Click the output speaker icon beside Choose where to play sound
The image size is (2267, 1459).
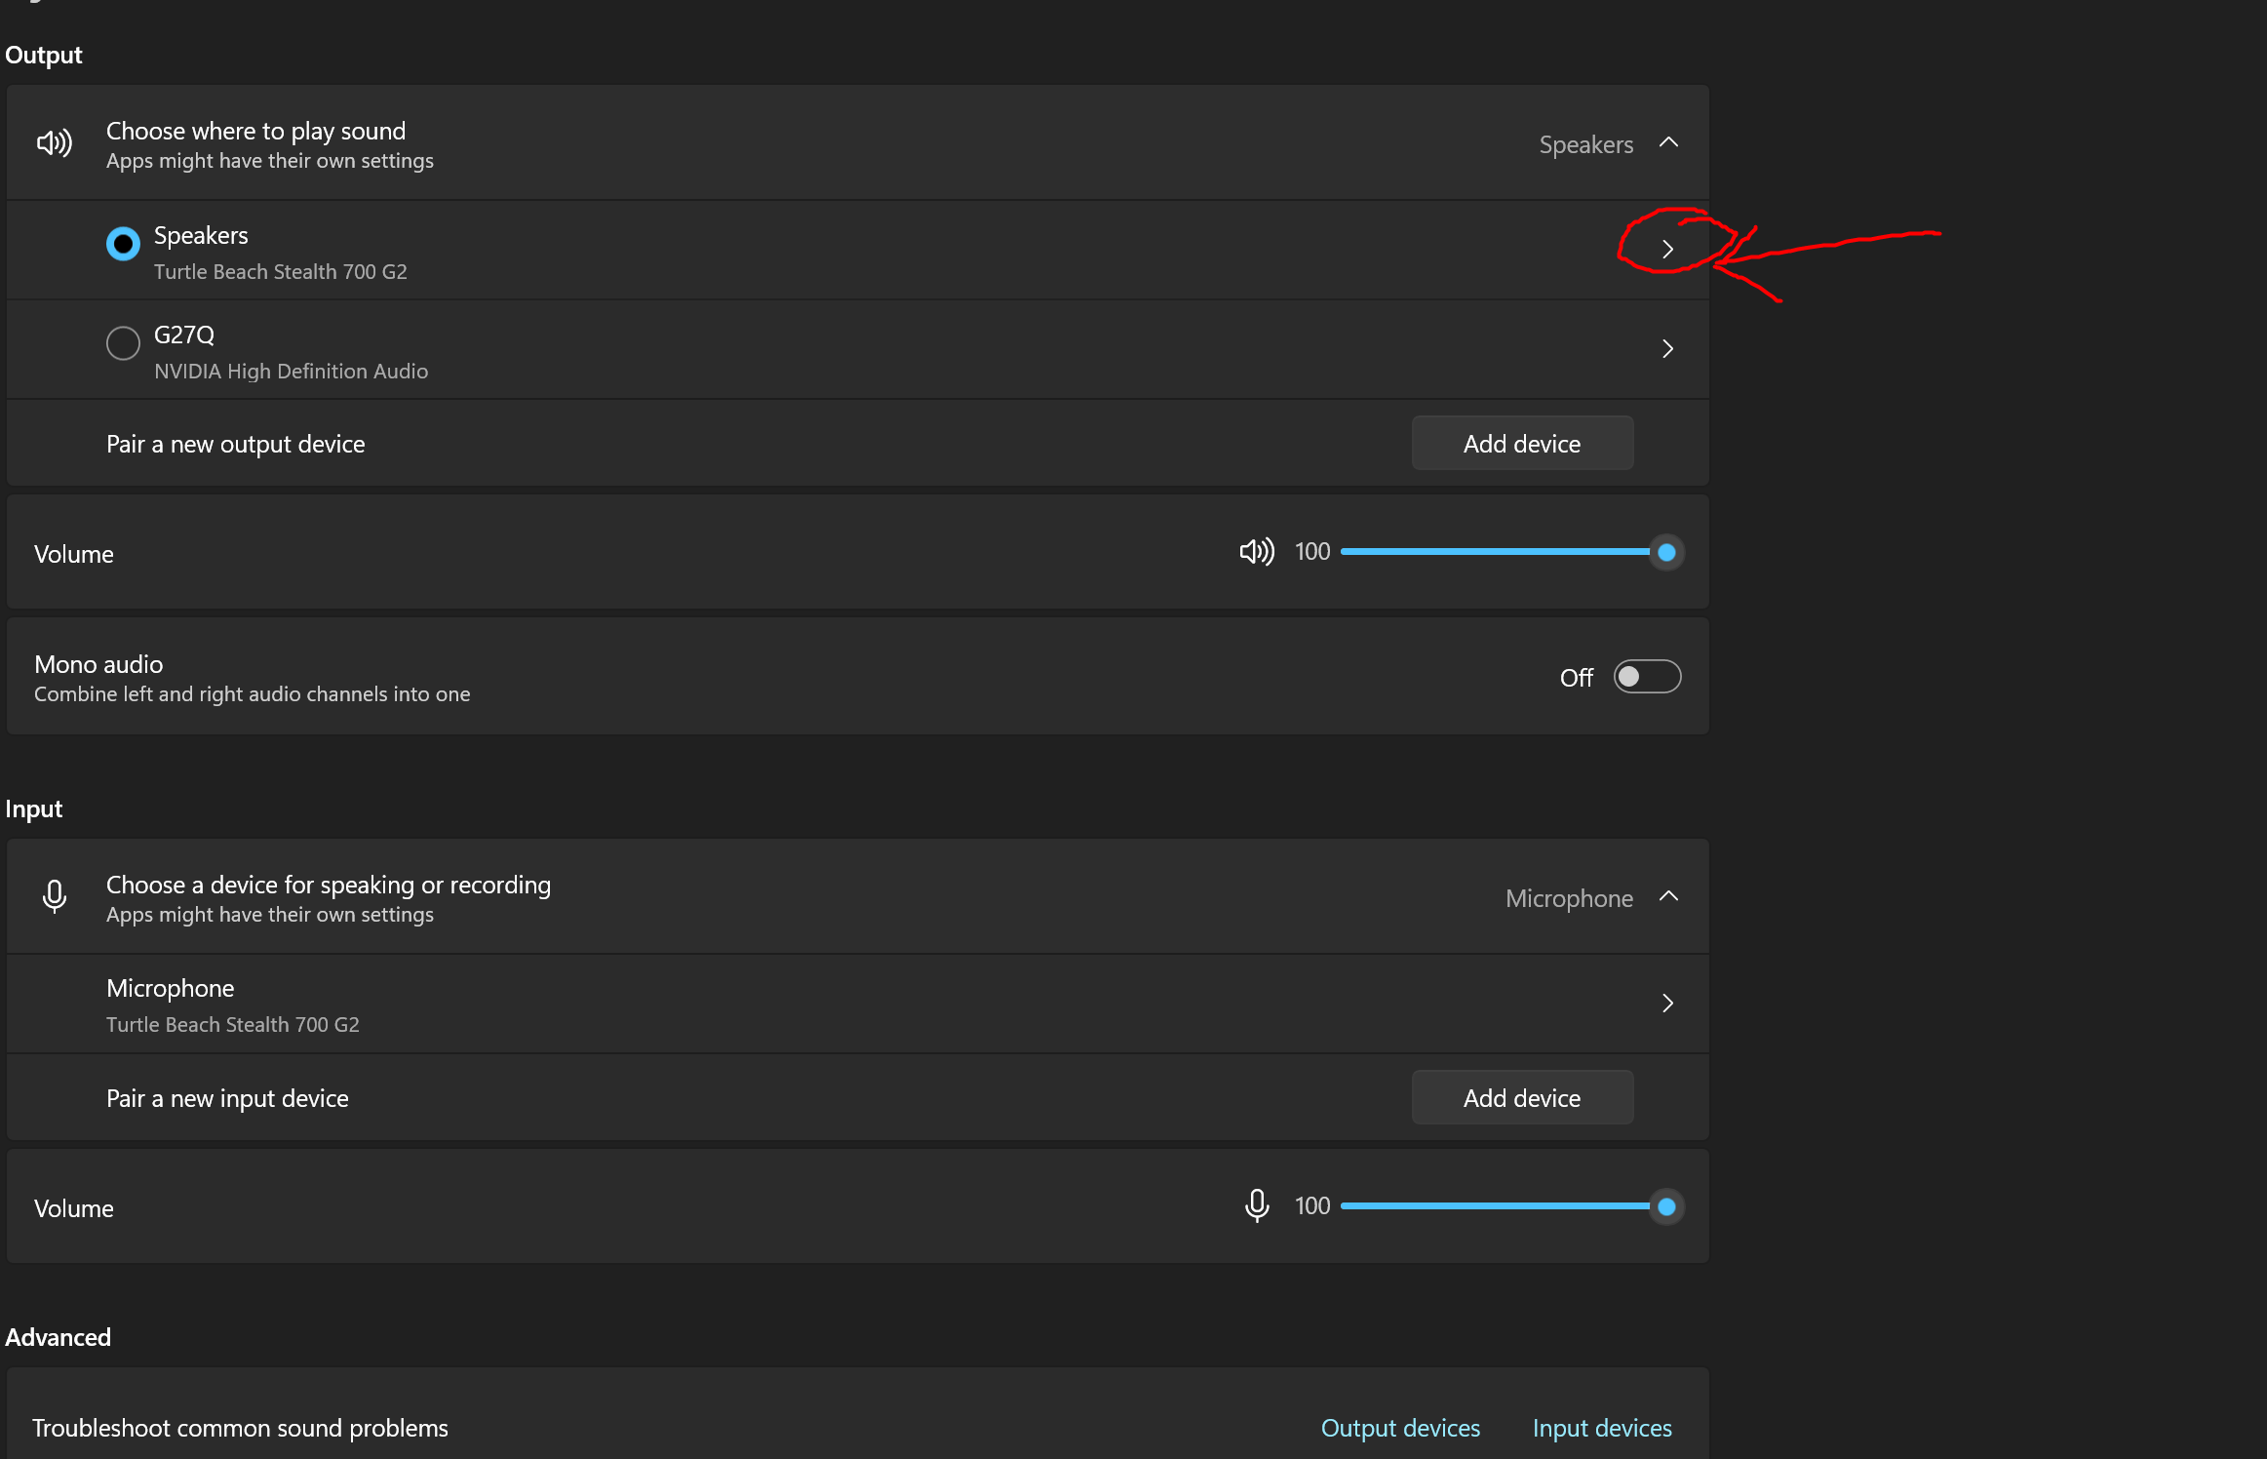click(x=55, y=143)
